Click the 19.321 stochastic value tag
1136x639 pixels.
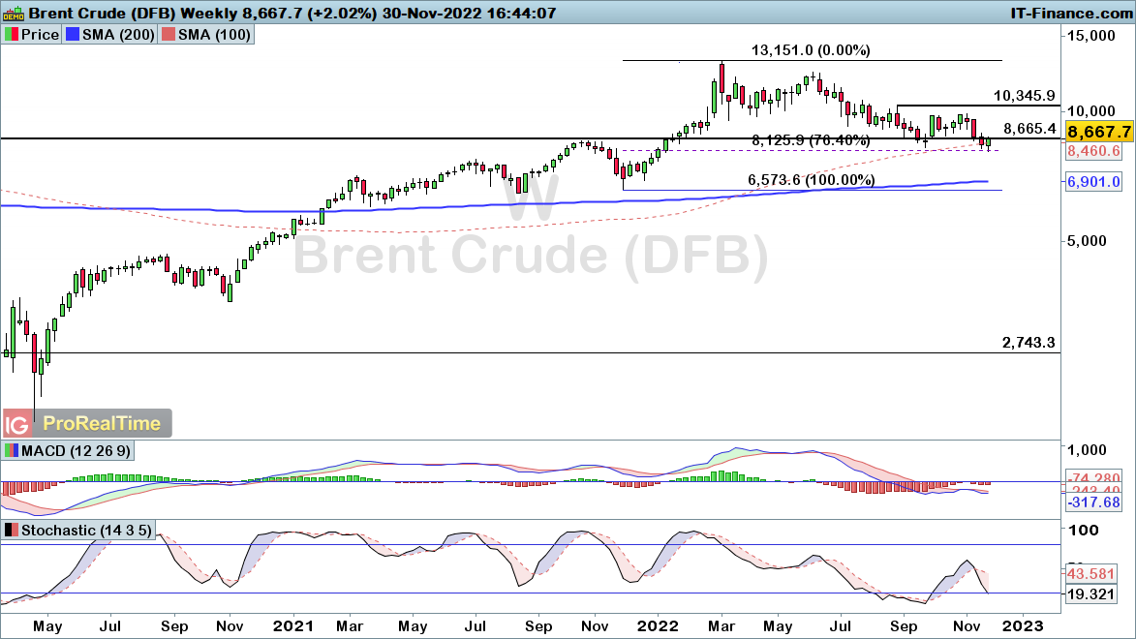[x=1091, y=594]
